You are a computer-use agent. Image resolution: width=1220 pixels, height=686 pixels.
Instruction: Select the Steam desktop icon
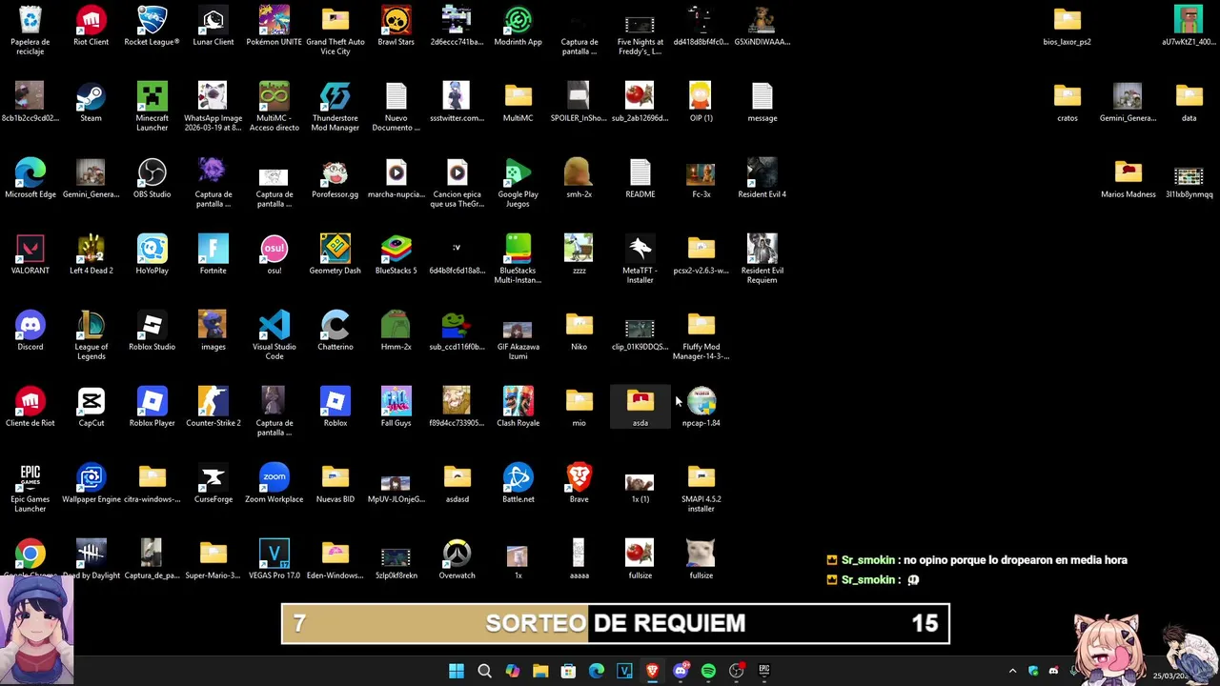(x=91, y=97)
